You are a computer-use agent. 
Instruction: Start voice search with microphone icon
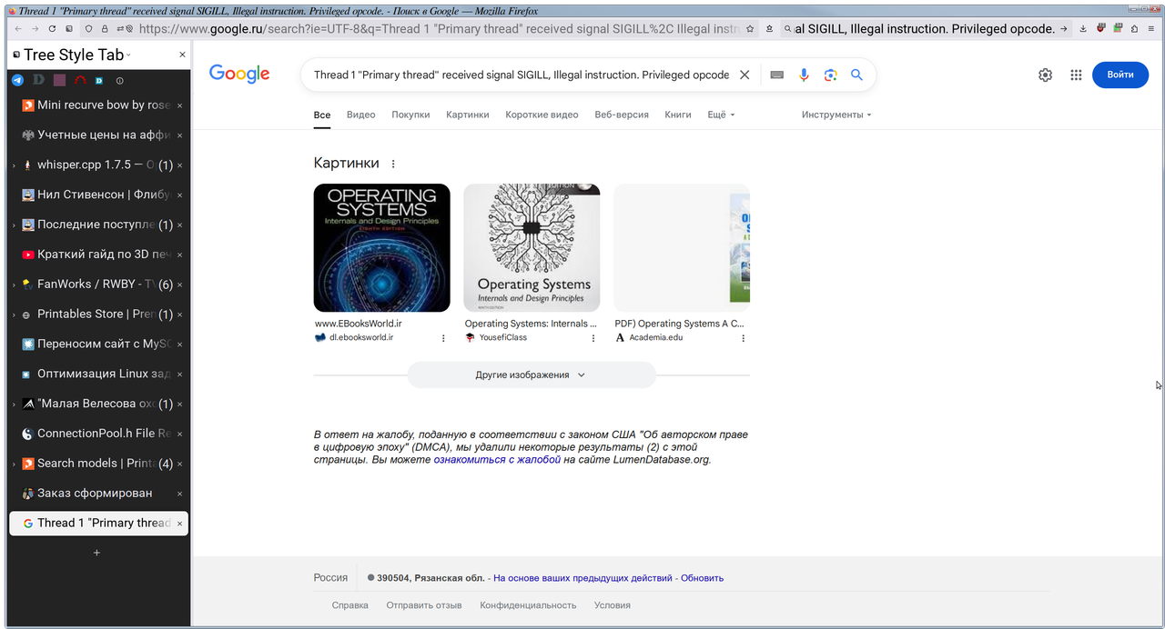pos(804,75)
